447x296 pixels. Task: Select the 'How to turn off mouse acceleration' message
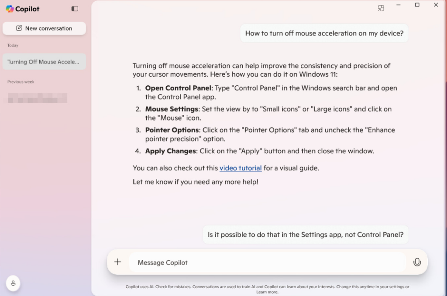point(324,33)
